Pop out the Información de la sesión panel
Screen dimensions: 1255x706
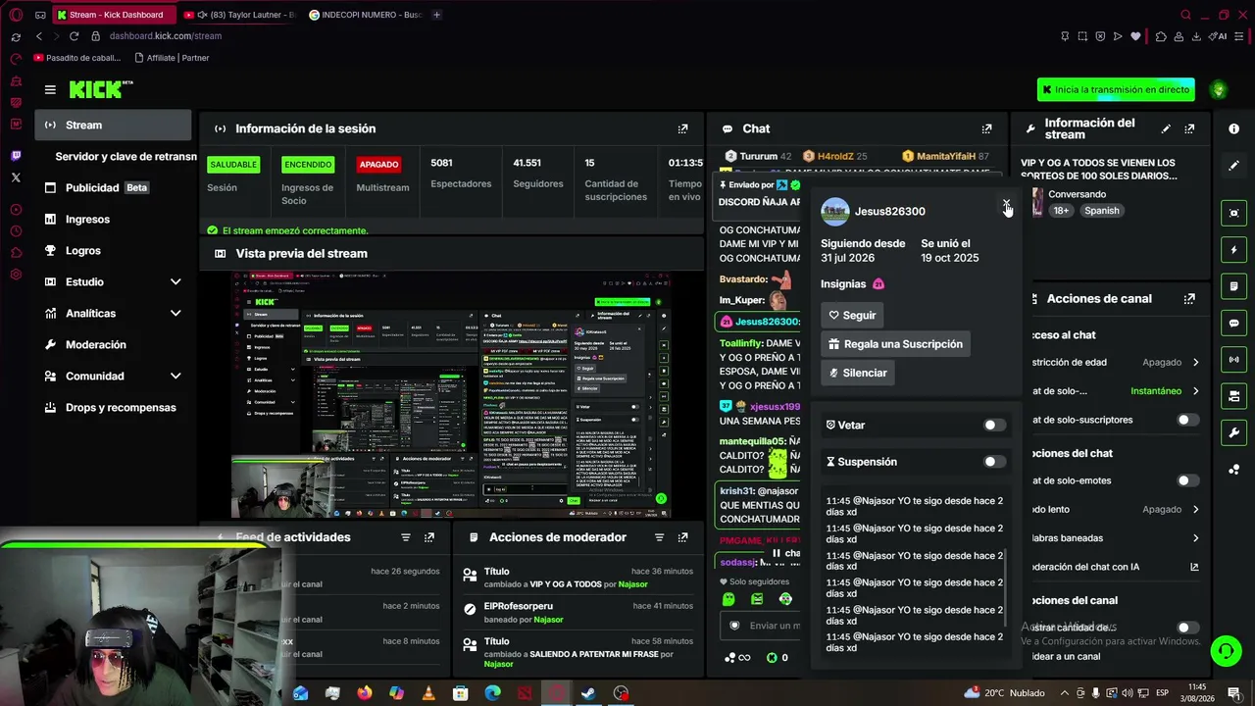(x=683, y=128)
